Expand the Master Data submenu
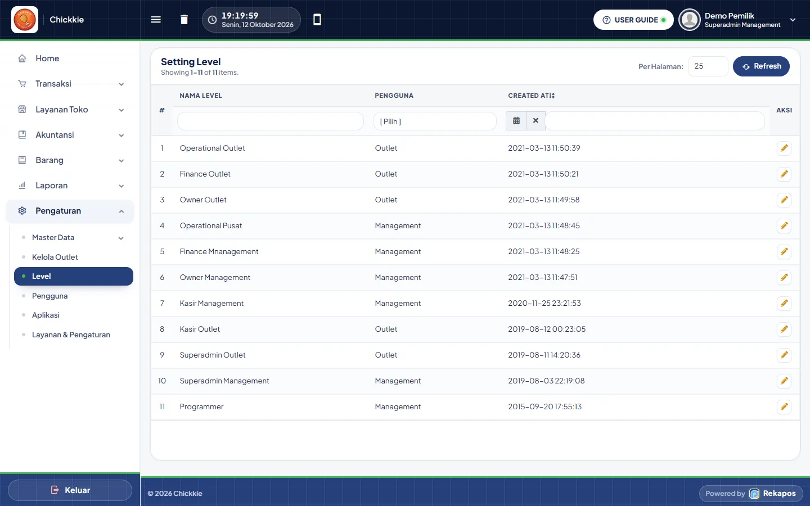 74,238
